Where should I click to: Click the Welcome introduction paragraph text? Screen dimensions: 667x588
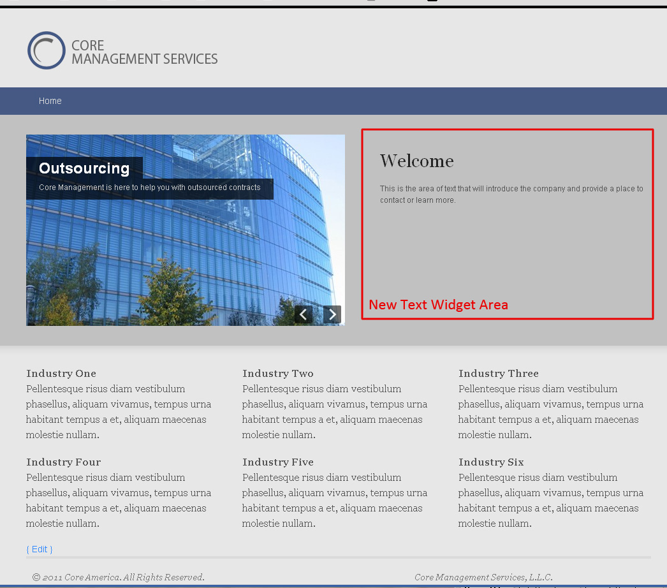coord(511,195)
